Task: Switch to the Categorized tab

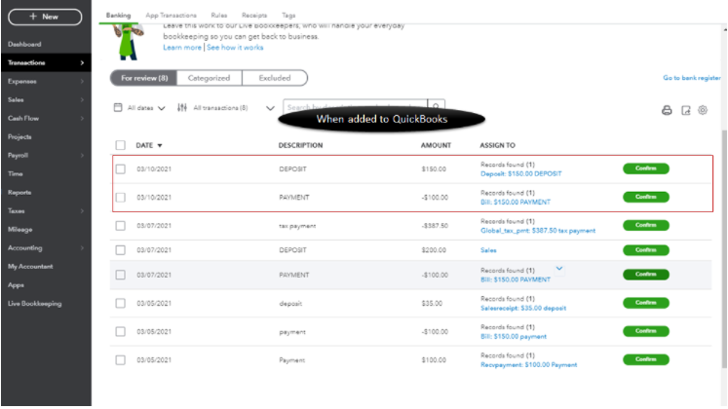Action: coord(209,78)
